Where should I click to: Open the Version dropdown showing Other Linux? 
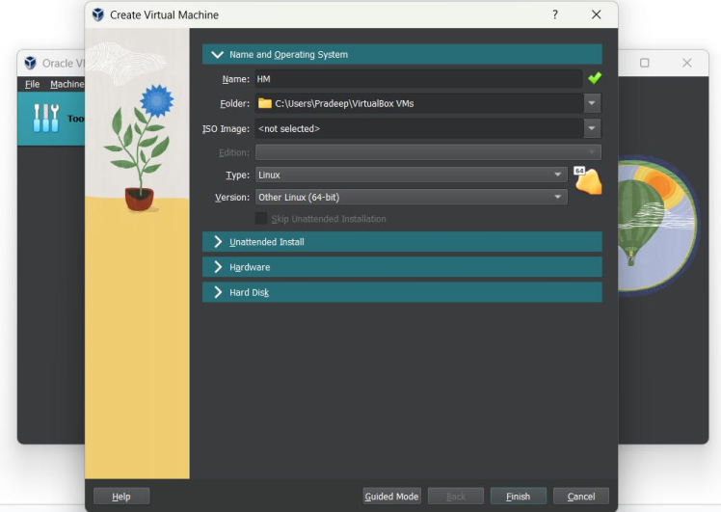click(x=411, y=197)
